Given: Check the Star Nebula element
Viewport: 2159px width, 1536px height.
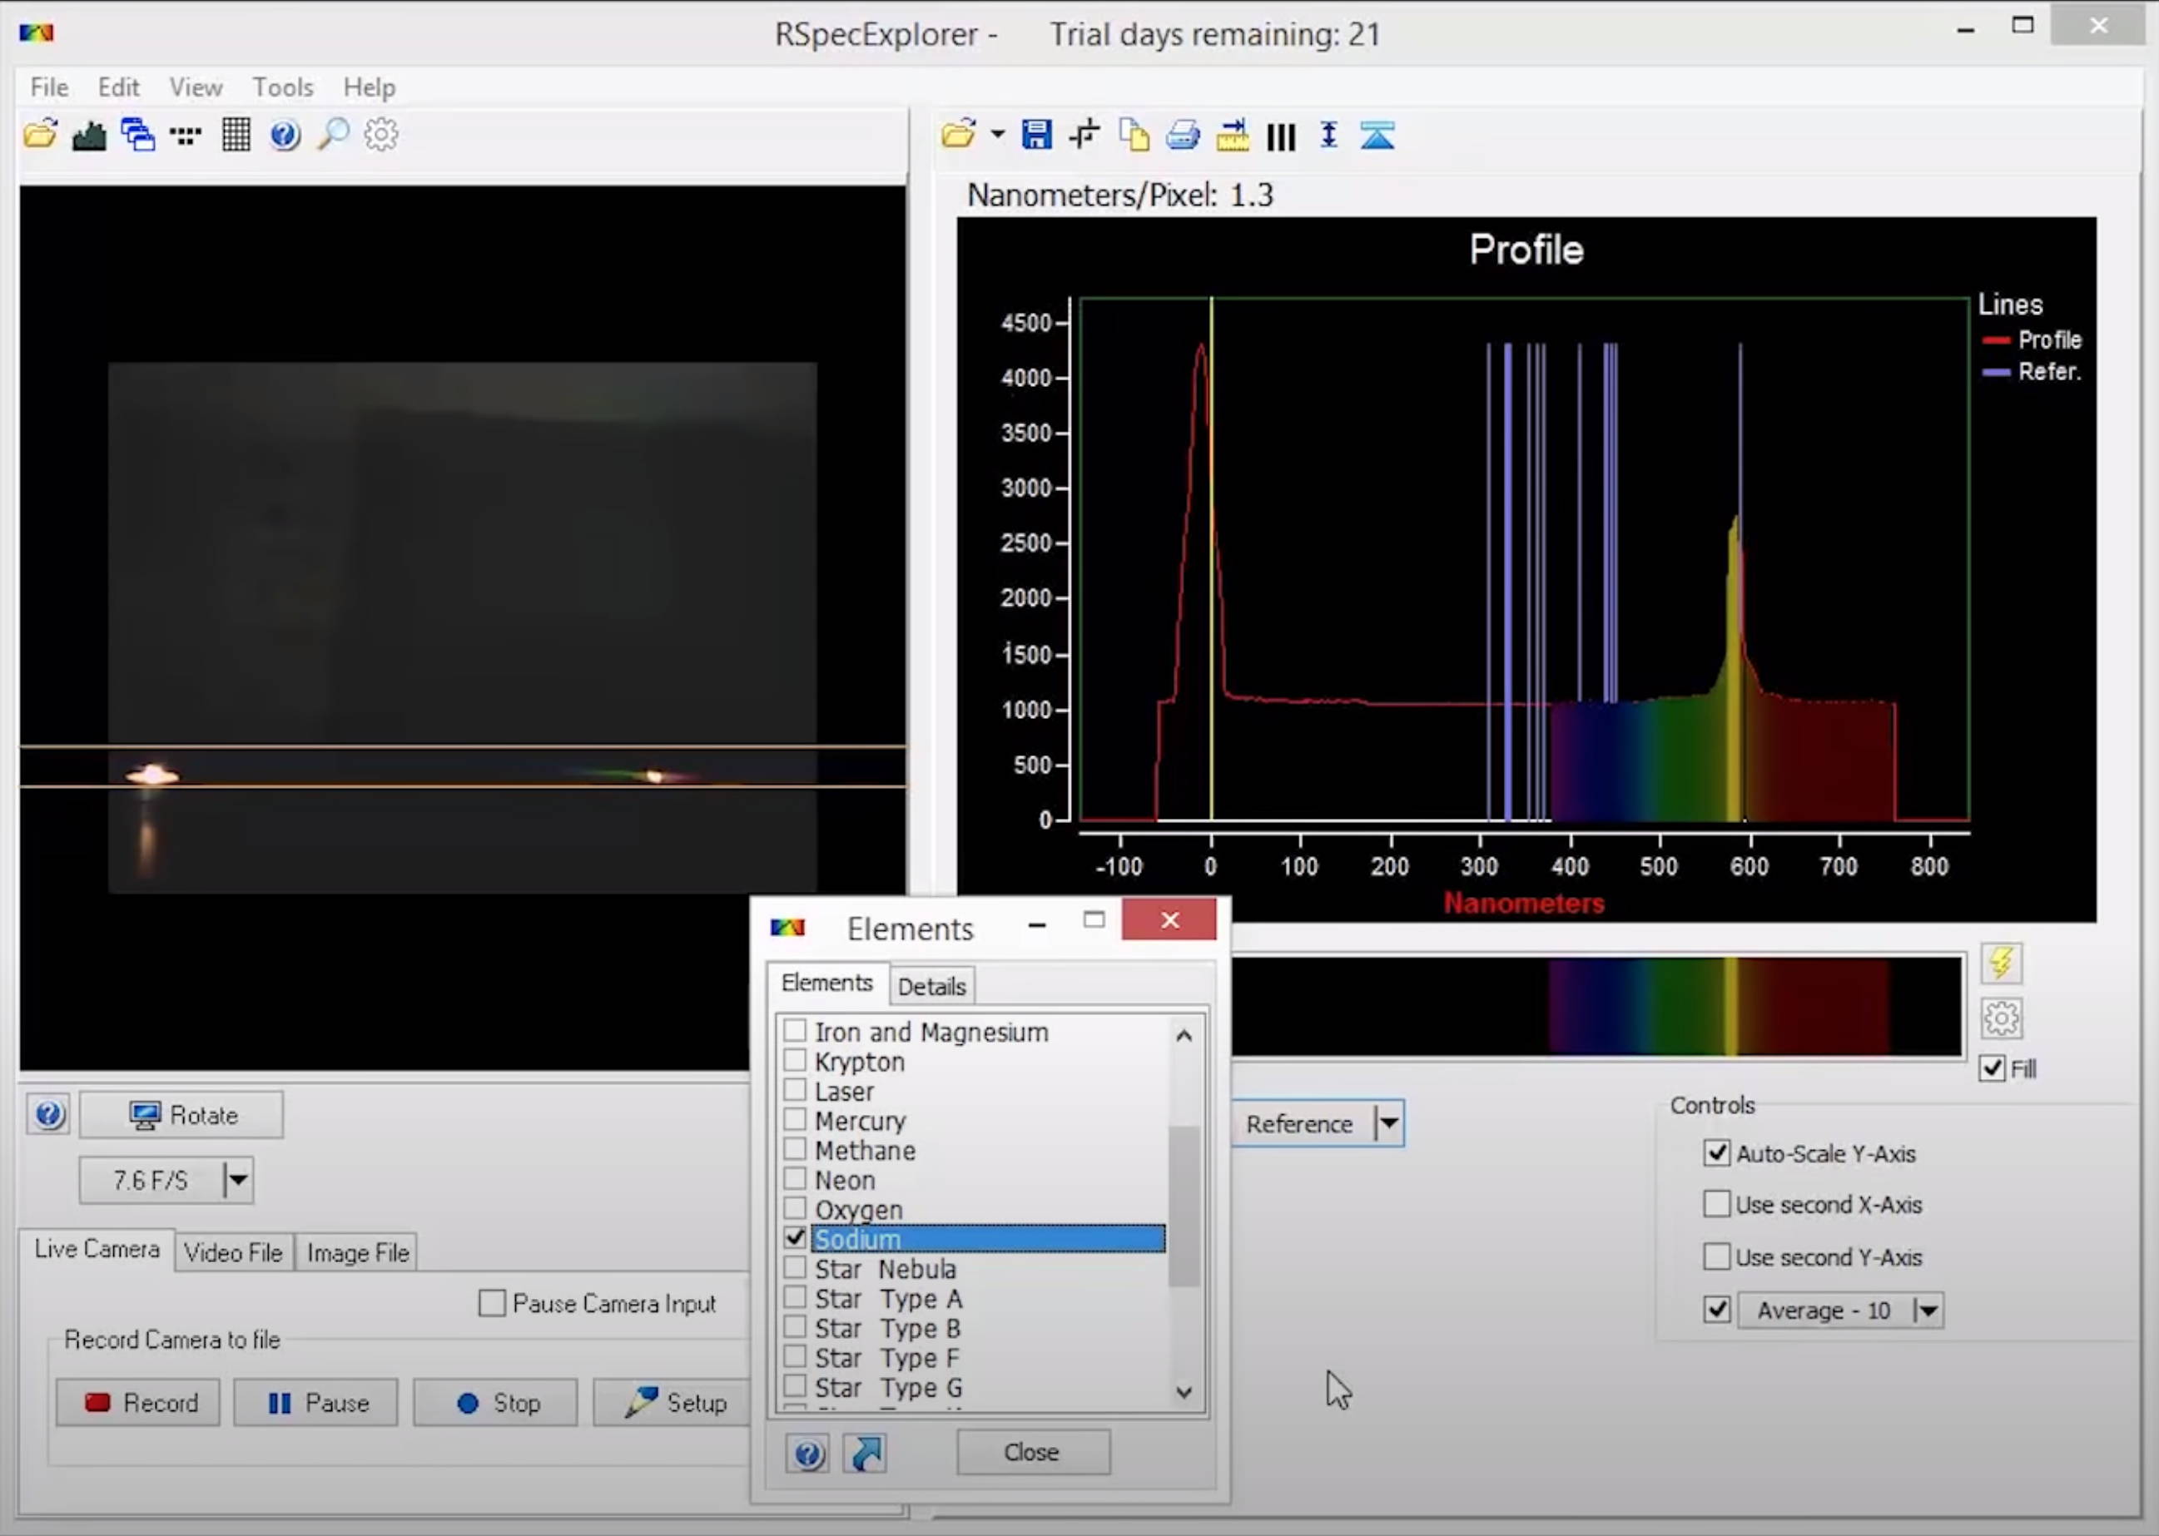Looking at the screenshot, I should [x=795, y=1267].
